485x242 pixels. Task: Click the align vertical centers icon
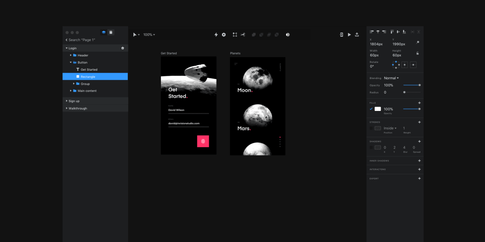(x=398, y=31)
